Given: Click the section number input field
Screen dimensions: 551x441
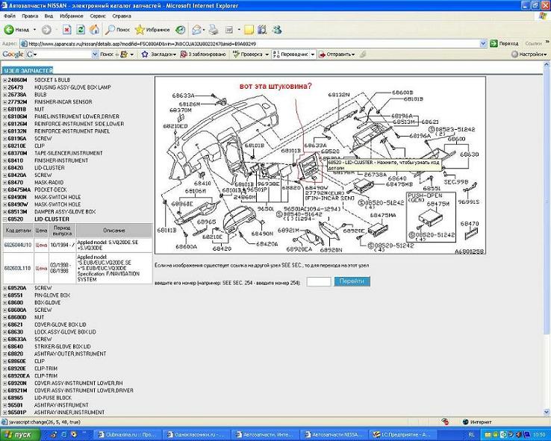Looking at the screenshot, I should click(318, 281).
